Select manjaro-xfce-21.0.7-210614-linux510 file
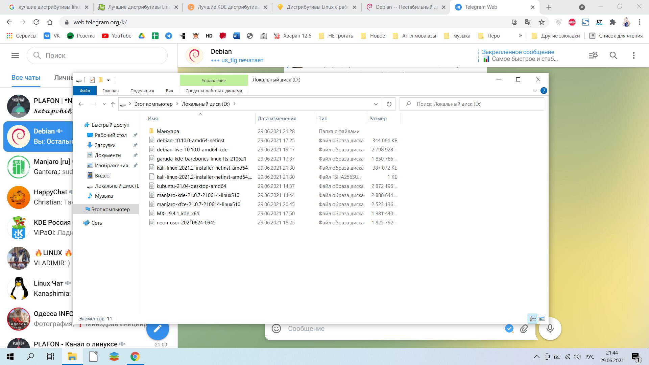This screenshot has width=649, height=365. click(x=198, y=204)
